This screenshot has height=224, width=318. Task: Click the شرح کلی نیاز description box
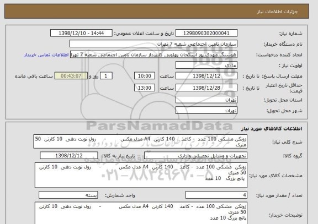[x=140, y=141]
